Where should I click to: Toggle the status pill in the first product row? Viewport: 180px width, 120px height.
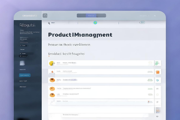(150, 63)
